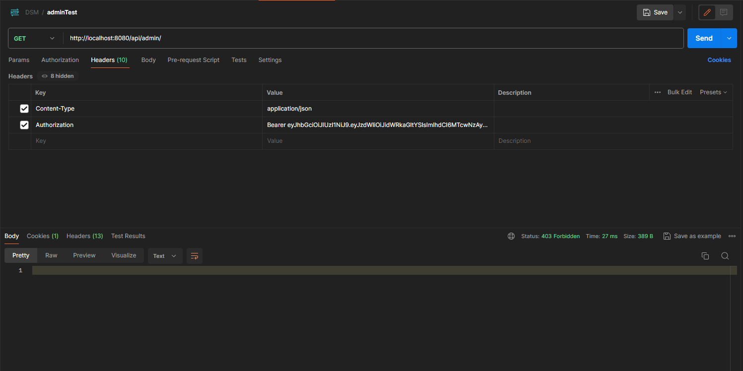
Task: Click the HTTP request type icon
Action: [15, 12]
